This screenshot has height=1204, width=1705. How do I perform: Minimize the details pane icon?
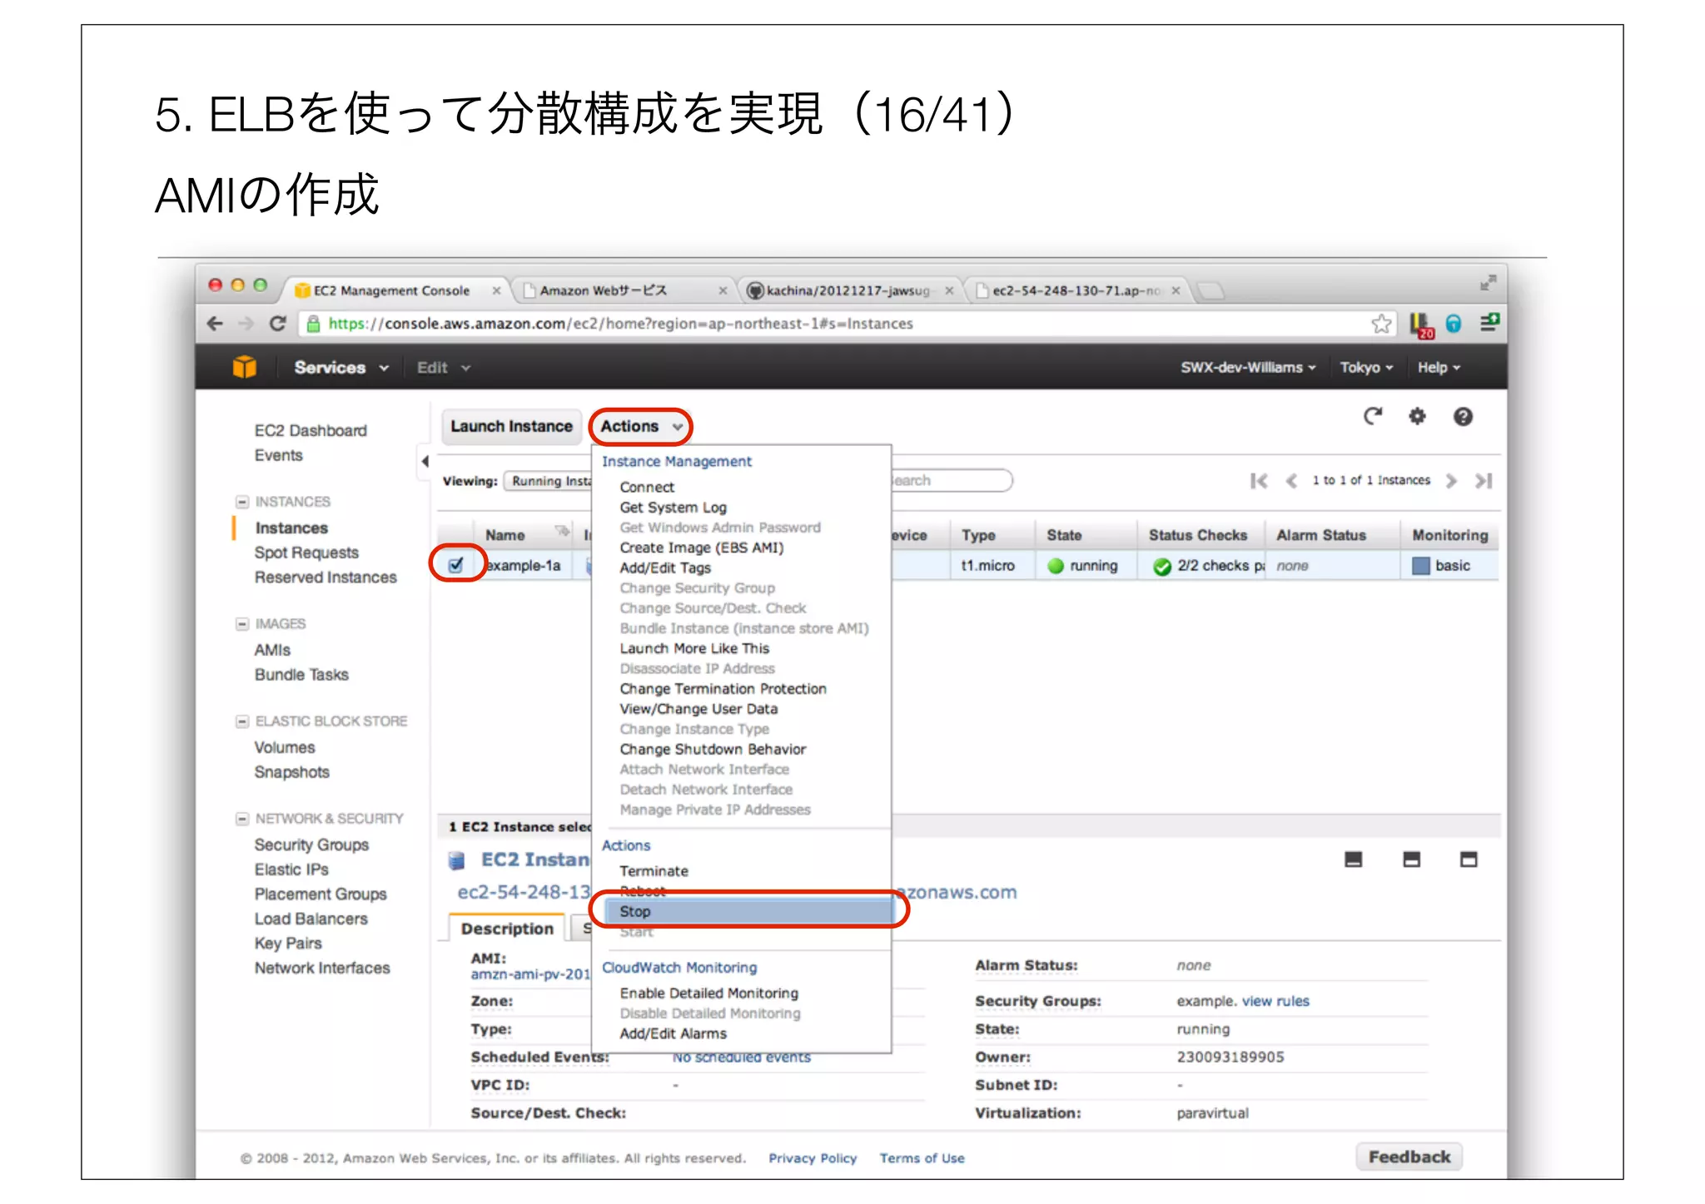tap(1354, 860)
